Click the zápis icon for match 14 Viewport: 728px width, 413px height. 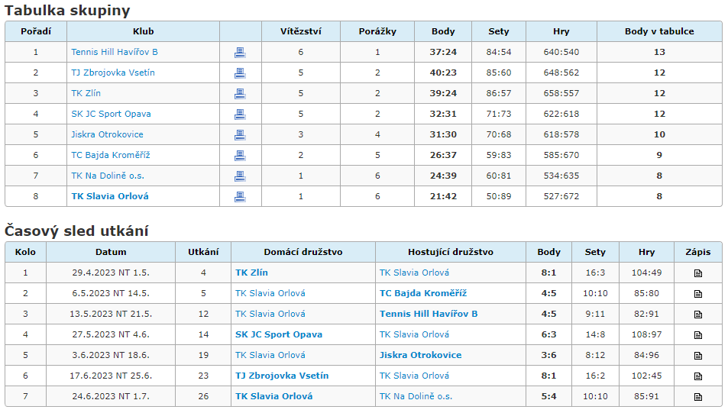coord(697,335)
